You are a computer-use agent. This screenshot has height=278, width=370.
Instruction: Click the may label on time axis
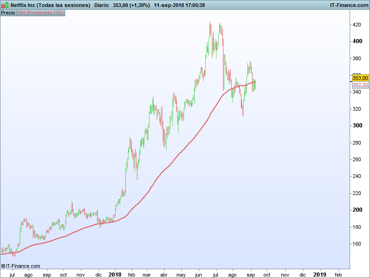tap(181, 275)
